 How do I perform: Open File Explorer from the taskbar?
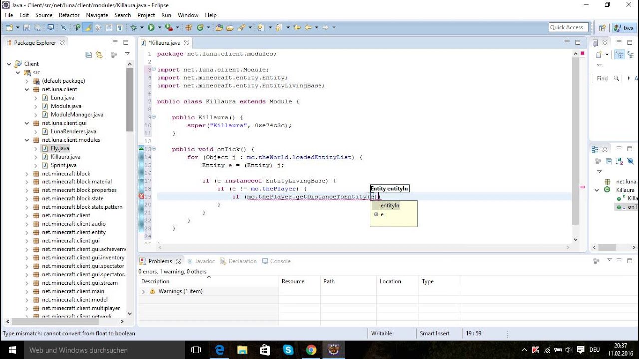242,350
